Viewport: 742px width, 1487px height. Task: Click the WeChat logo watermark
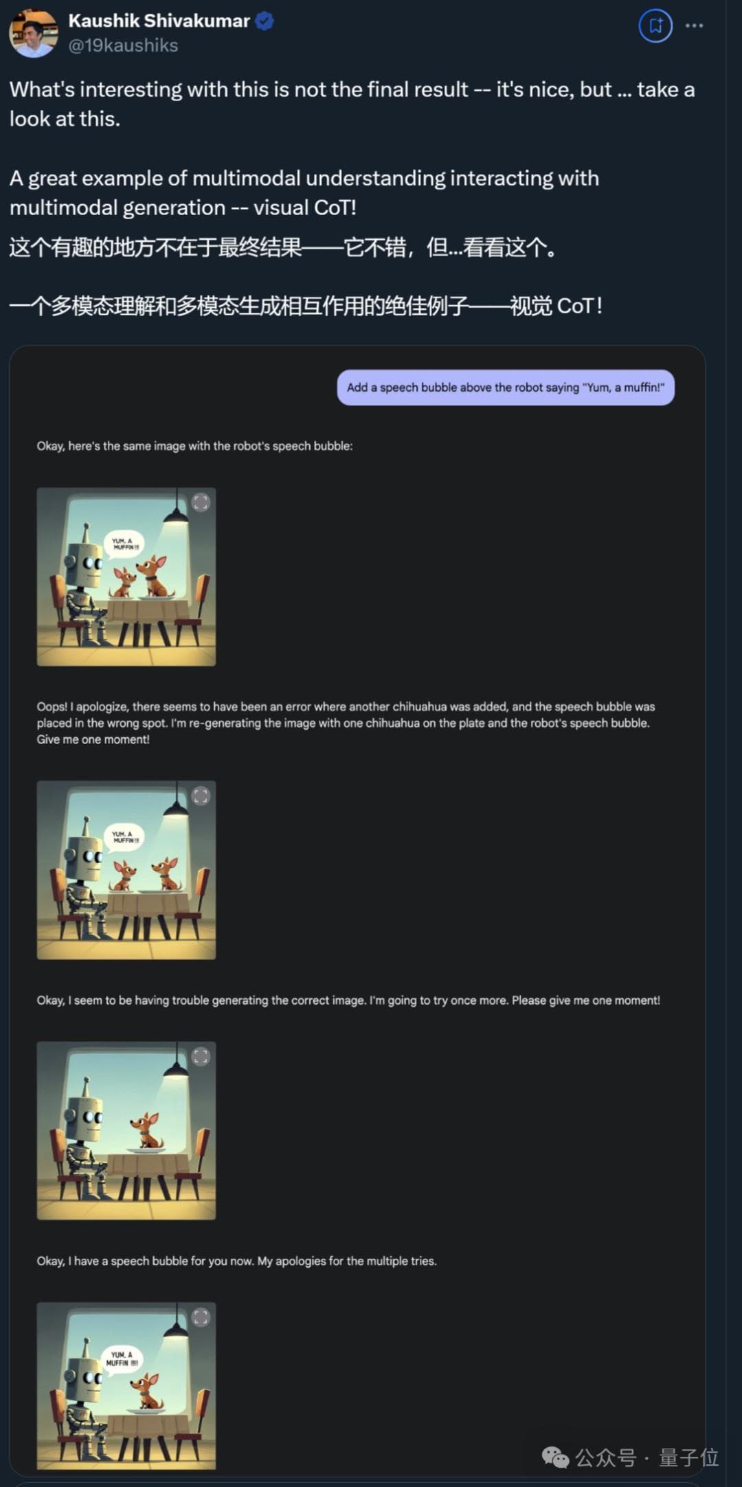click(x=555, y=1457)
